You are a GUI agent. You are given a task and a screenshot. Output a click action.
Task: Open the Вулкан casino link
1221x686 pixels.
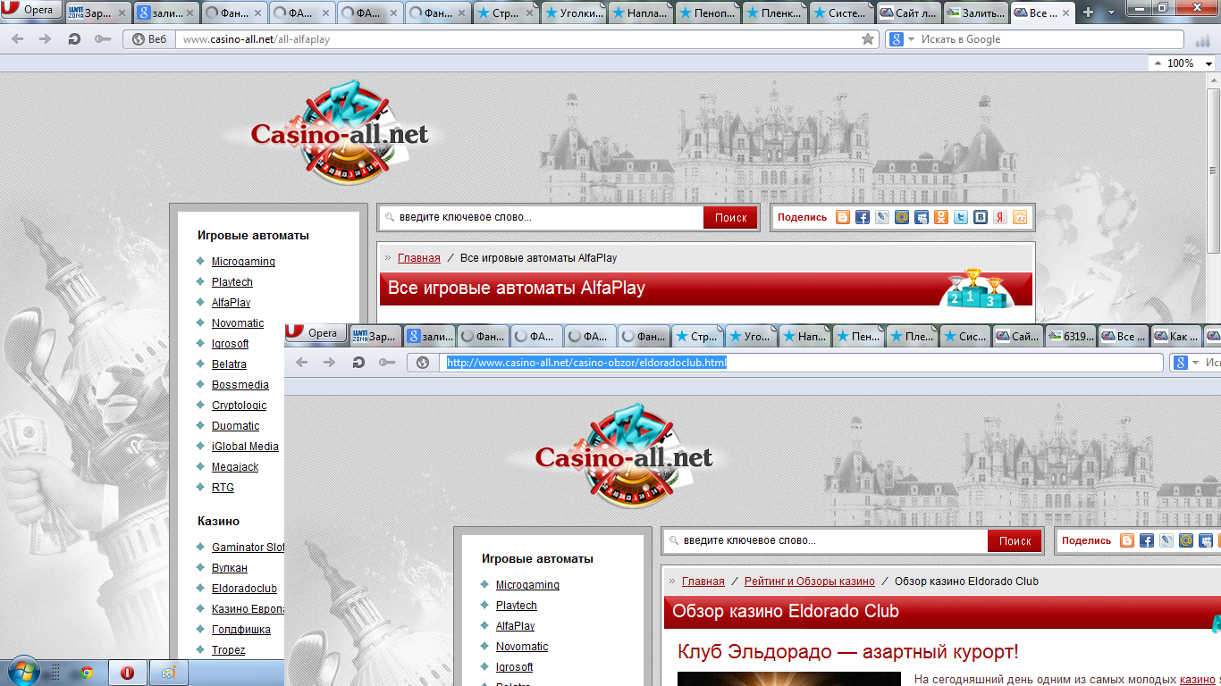(x=230, y=568)
